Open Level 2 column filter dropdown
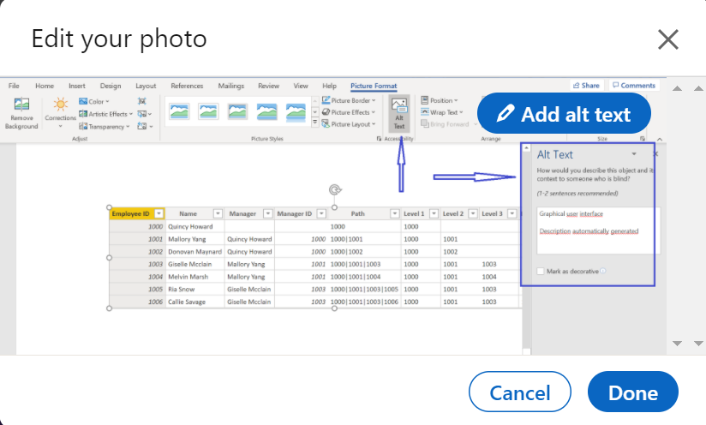 point(473,213)
